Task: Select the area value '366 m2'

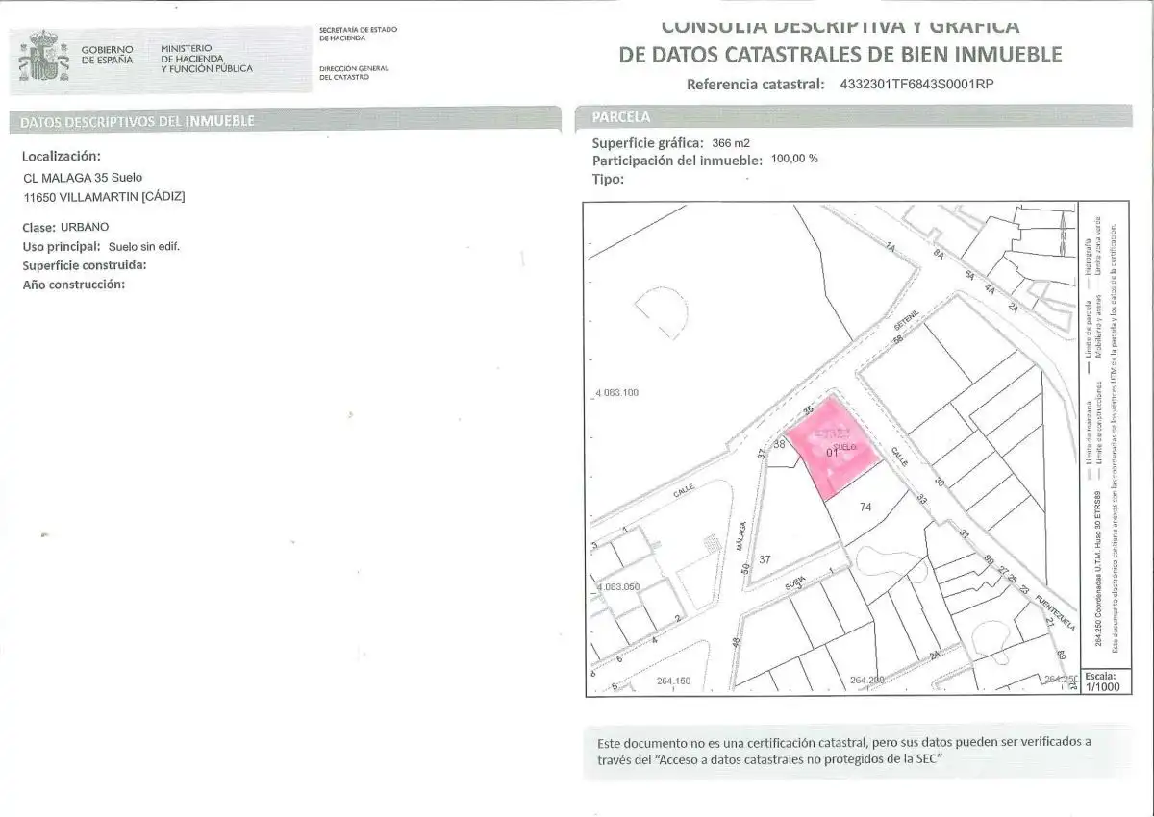Action: pyautogui.click(x=731, y=142)
